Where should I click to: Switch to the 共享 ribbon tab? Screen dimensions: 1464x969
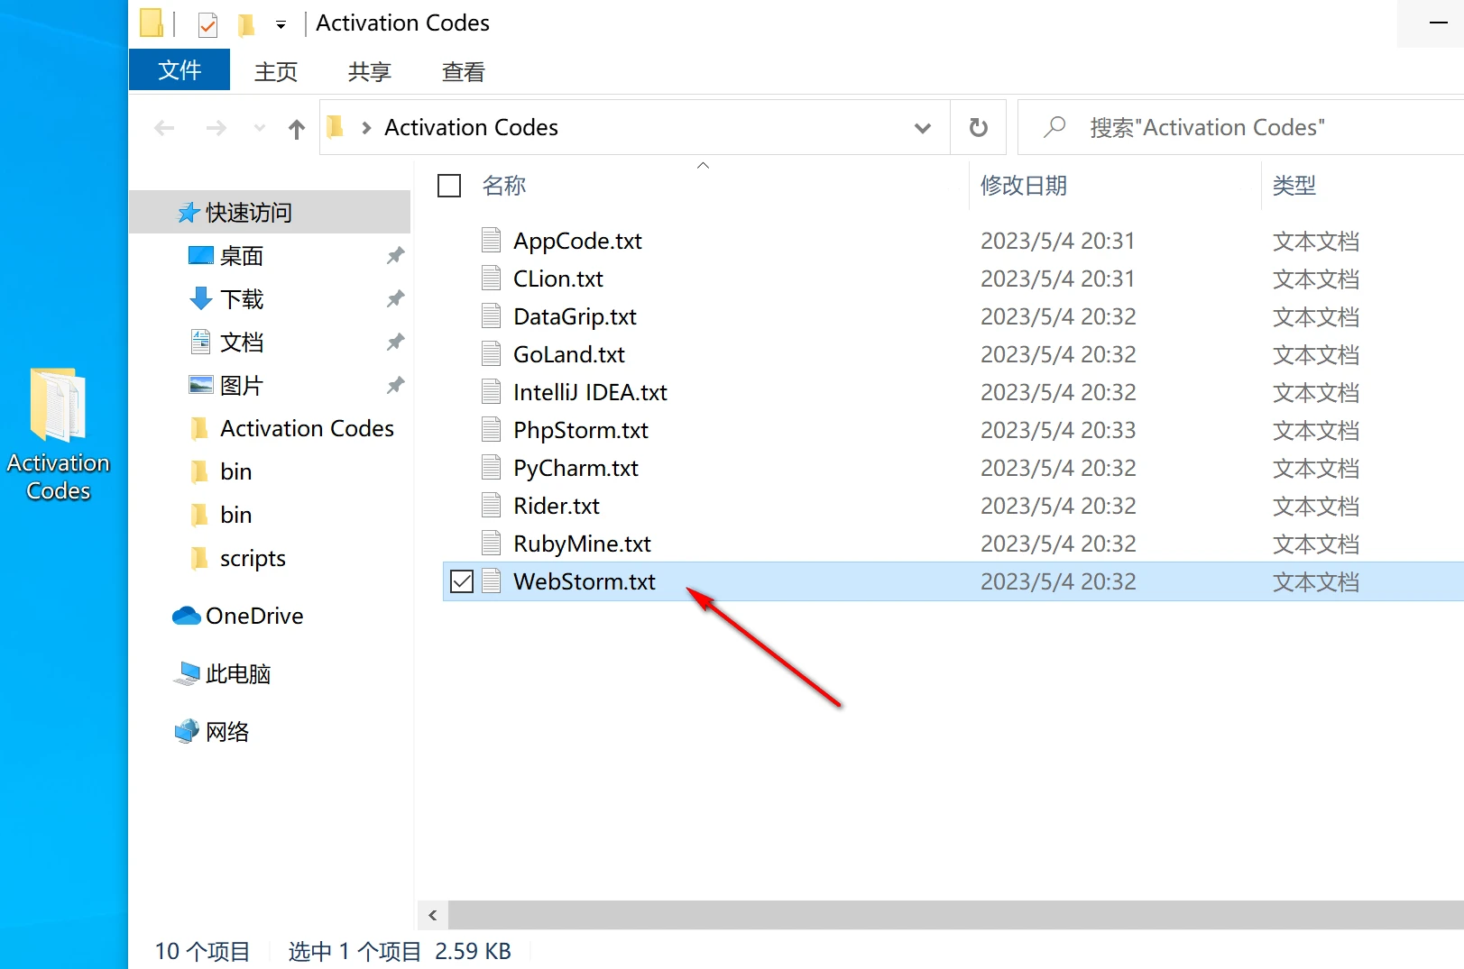(370, 71)
